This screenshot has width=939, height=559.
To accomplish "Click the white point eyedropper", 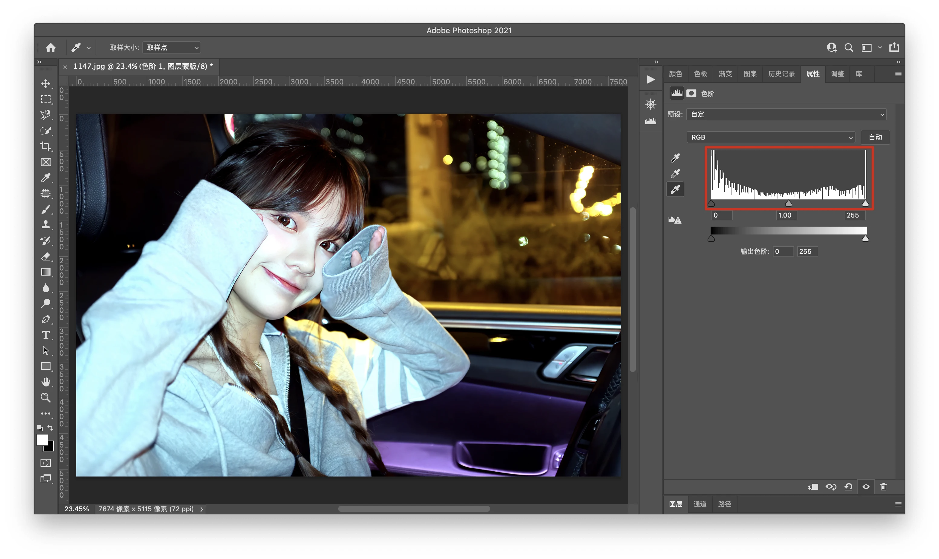I will click(x=675, y=189).
